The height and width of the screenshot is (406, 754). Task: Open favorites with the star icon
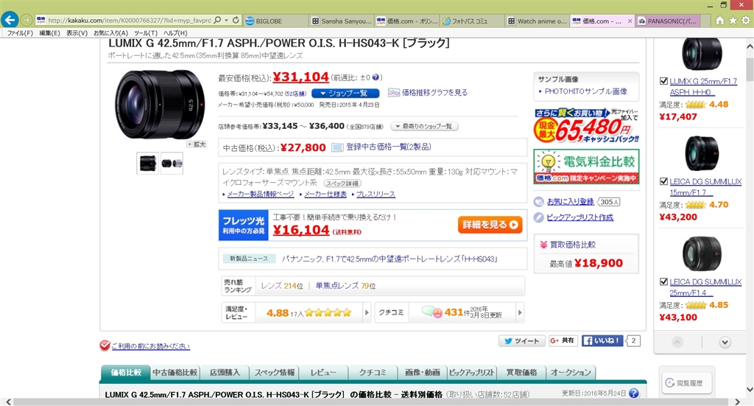[733, 20]
